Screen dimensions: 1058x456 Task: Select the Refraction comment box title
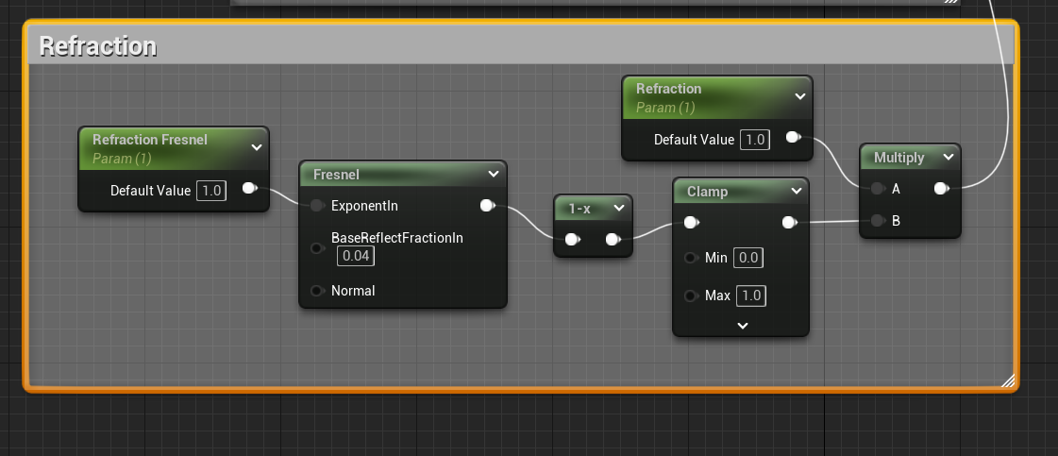pyautogui.click(x=98, y=46)
